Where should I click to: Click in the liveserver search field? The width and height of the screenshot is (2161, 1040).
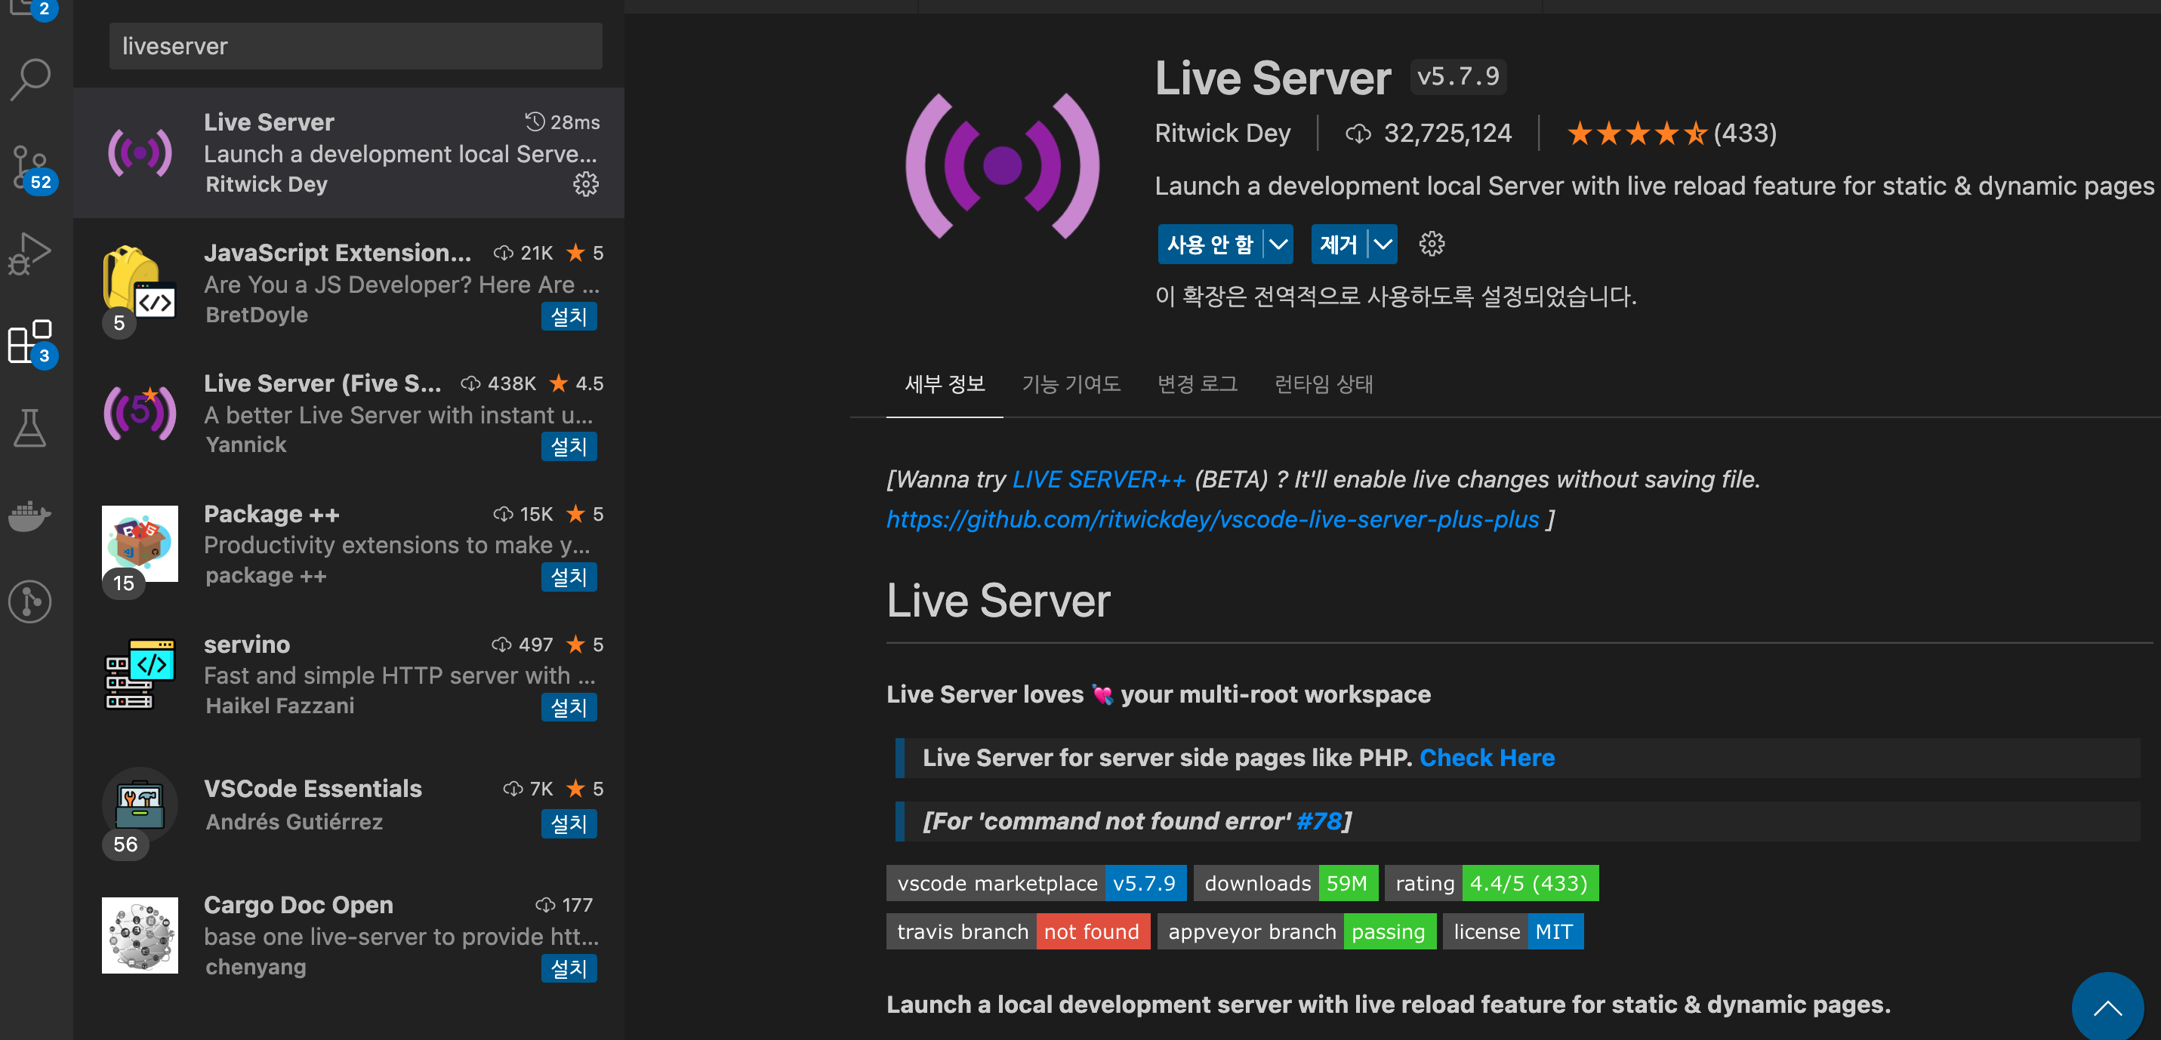[356, 46]
